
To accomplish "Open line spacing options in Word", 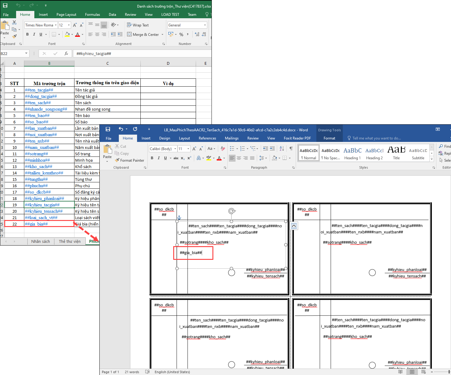I will click(263, 158).
